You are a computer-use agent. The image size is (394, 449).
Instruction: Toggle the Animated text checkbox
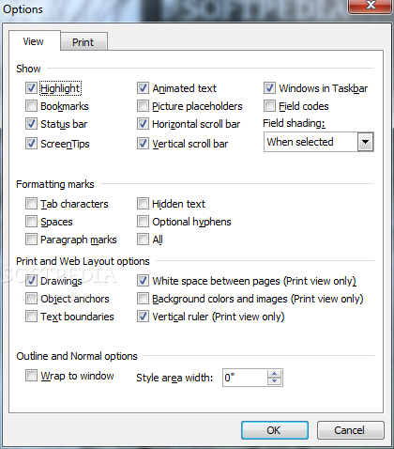143,88
